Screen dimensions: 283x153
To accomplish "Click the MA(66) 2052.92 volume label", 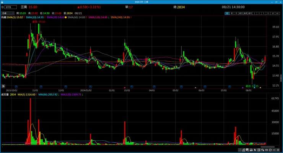I will (48, 95).
